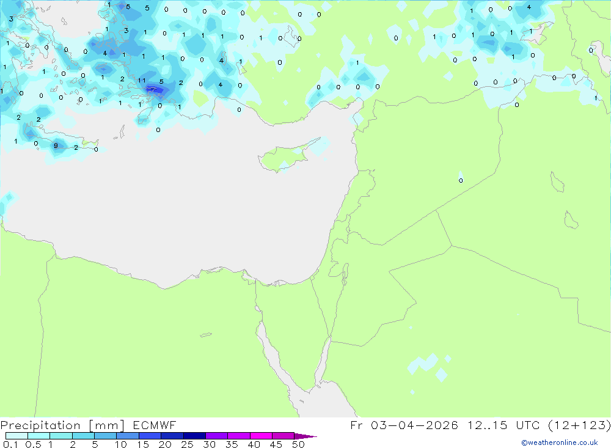Click the legend value label '50'
The image size is (611, 448).
coord(298,444)
